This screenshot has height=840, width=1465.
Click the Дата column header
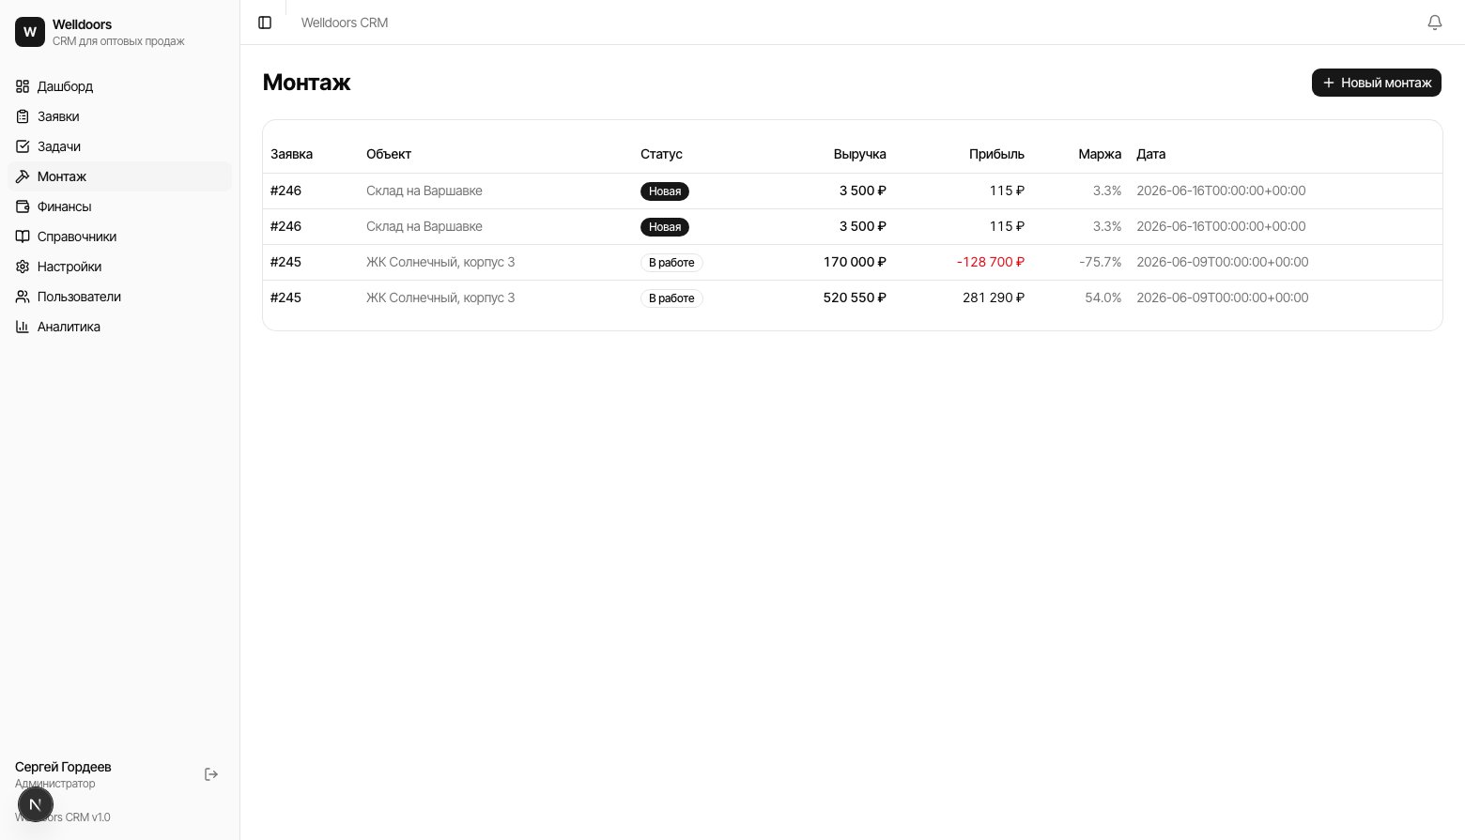coord(1150,154)
